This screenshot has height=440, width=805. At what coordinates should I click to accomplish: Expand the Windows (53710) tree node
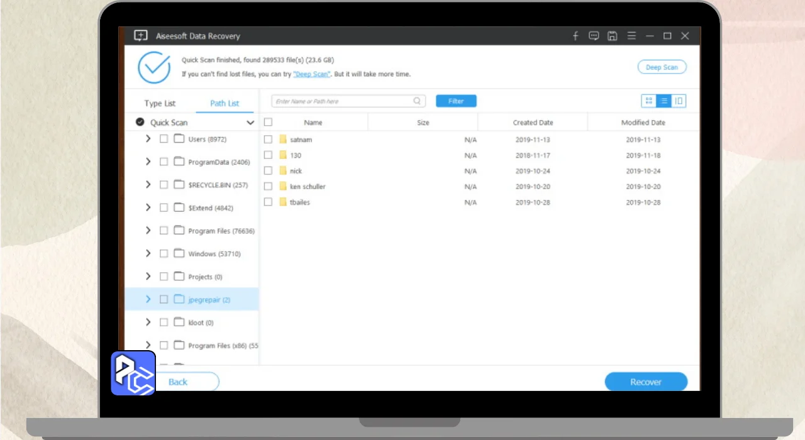click(x=148, y=253)
